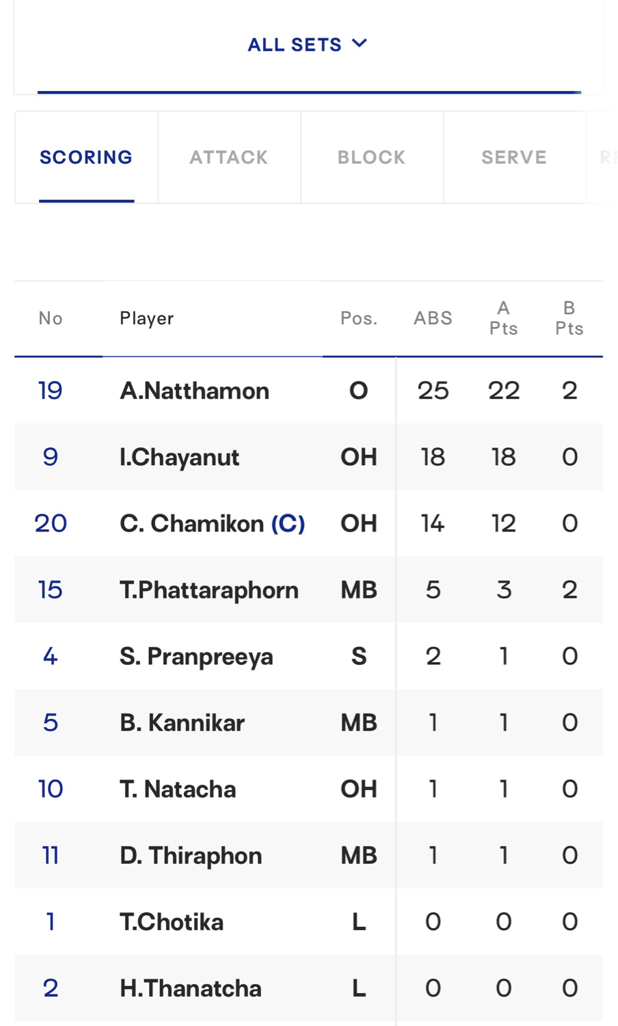The width and height of the screenshot is (618, 1026).
Task: Click the No column header
Action: [51, 318]
